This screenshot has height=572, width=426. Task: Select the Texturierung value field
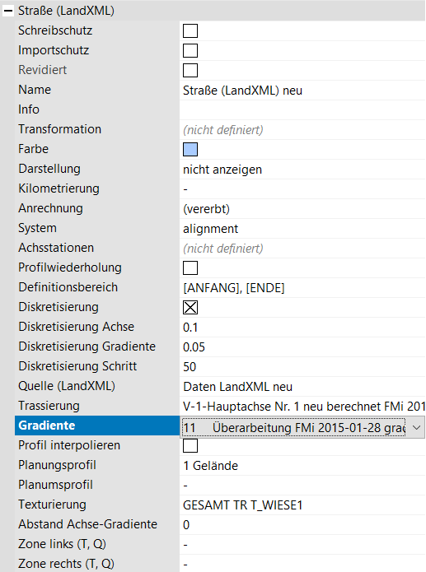(302, 505)
